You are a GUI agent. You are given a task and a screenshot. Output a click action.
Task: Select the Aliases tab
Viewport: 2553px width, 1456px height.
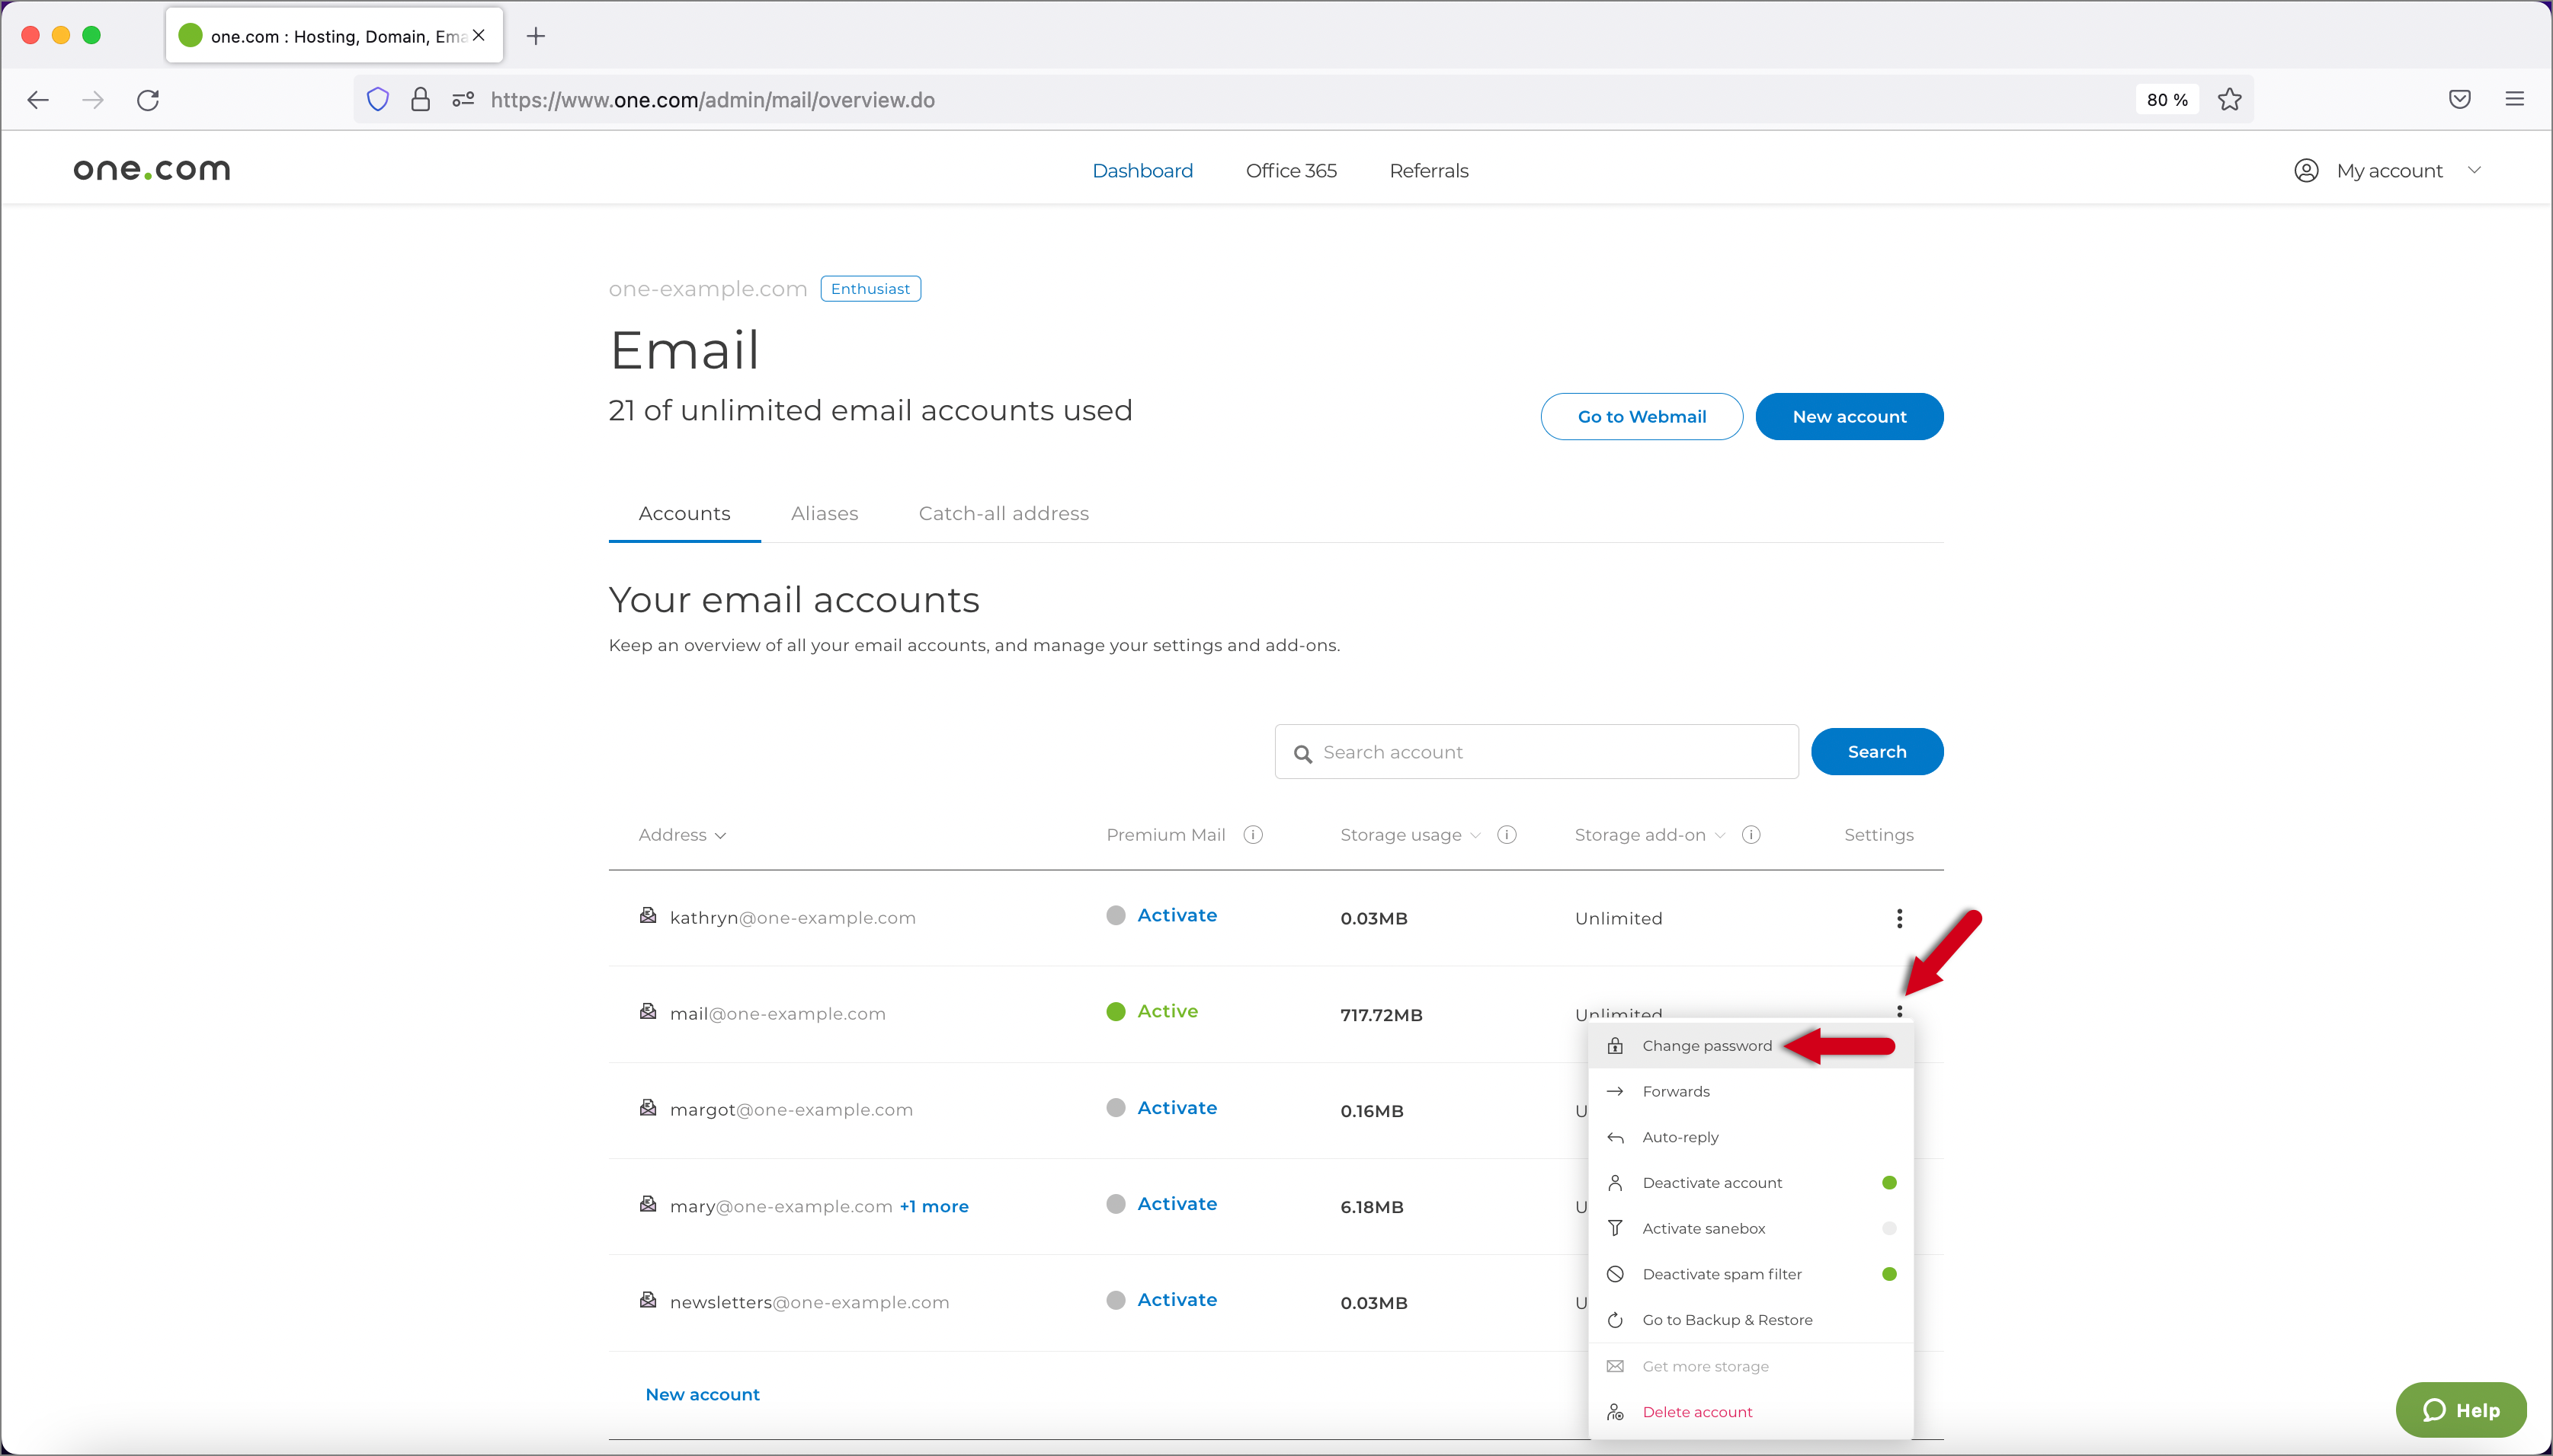tap(824, 513)
